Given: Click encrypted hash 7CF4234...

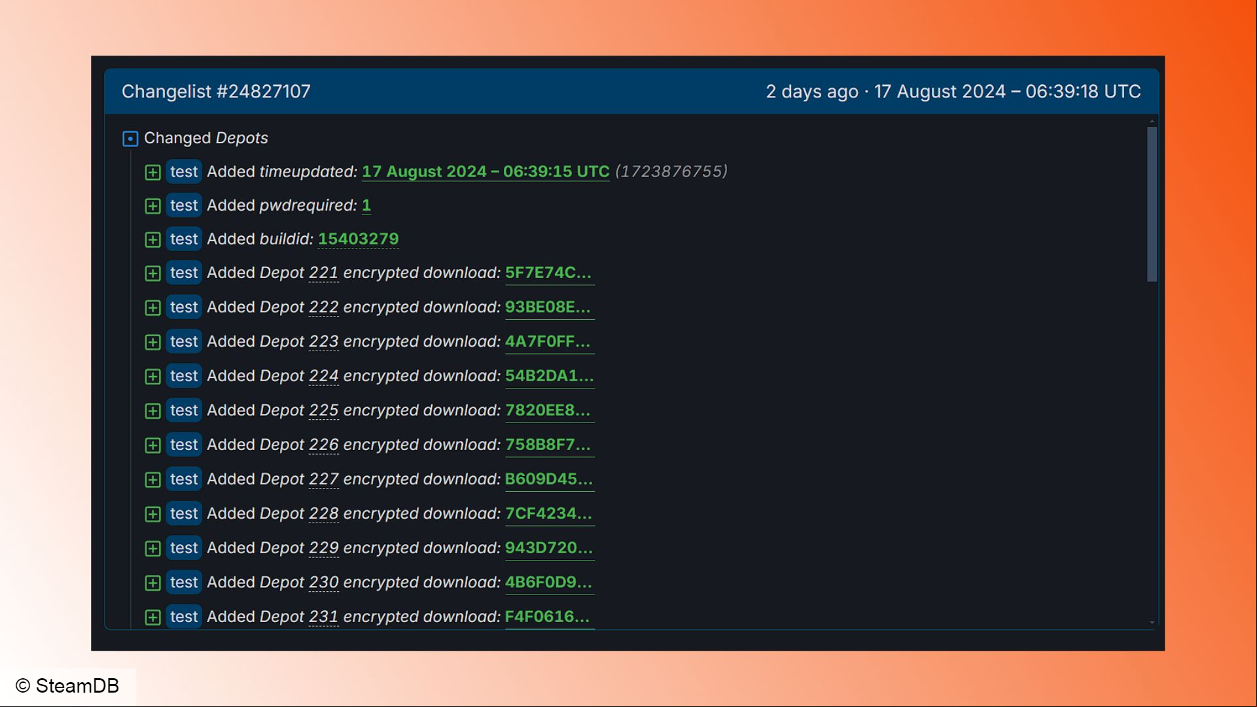Looking at the screenshot, I should 549,514.
